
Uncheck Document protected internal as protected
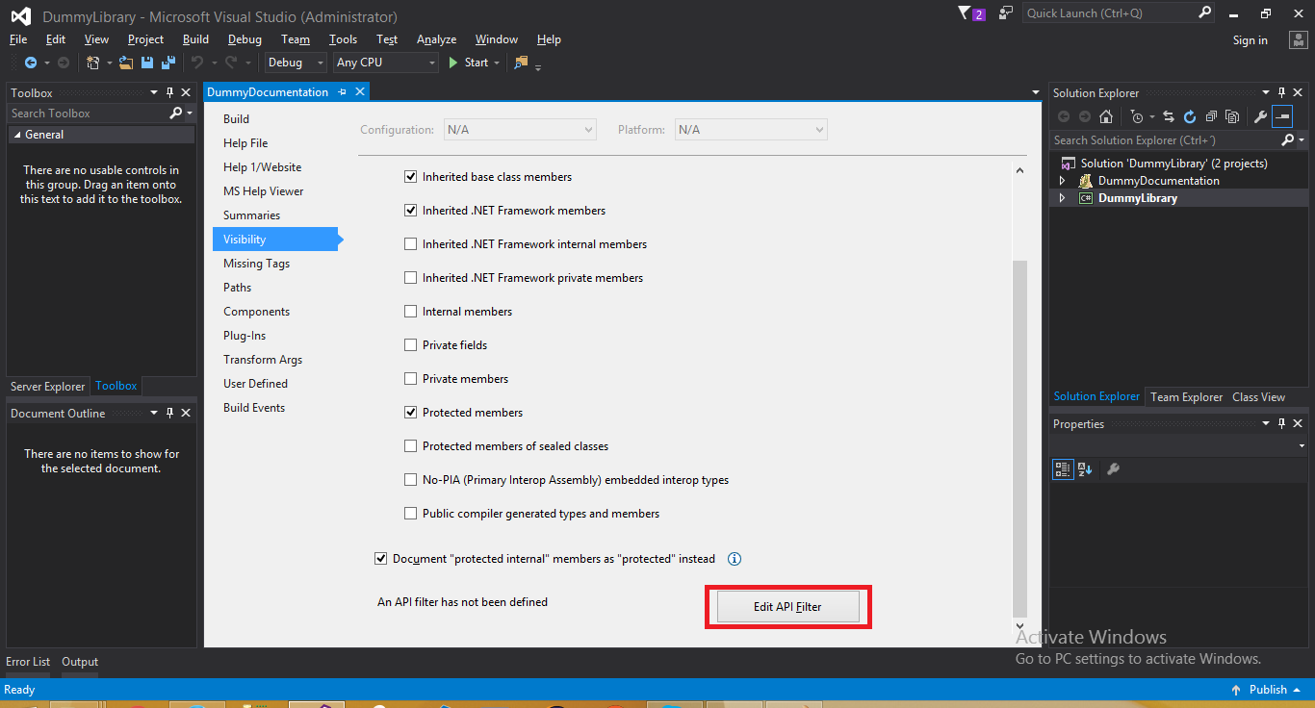[381, 559]
